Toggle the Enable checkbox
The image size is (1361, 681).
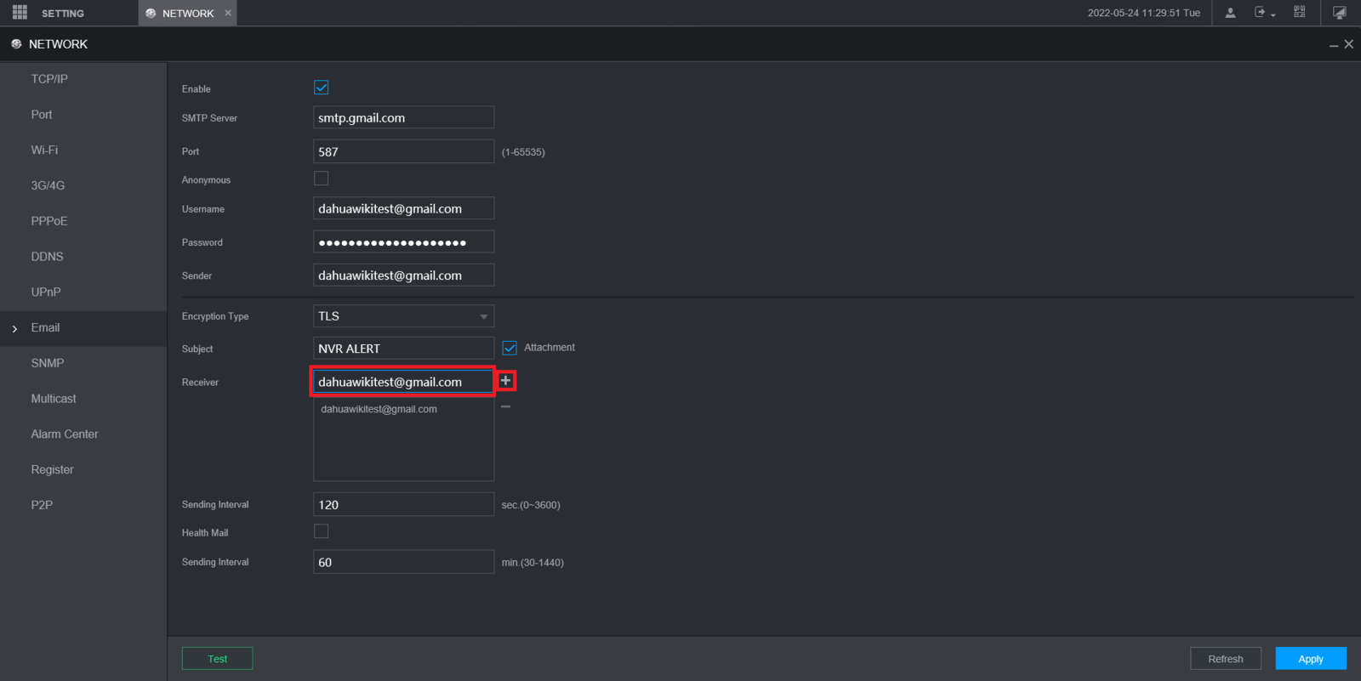coord(321,88)
